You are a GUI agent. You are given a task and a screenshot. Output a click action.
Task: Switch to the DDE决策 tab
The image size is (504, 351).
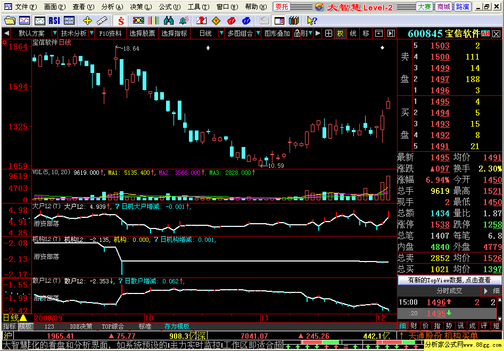[x=81, y=326]
